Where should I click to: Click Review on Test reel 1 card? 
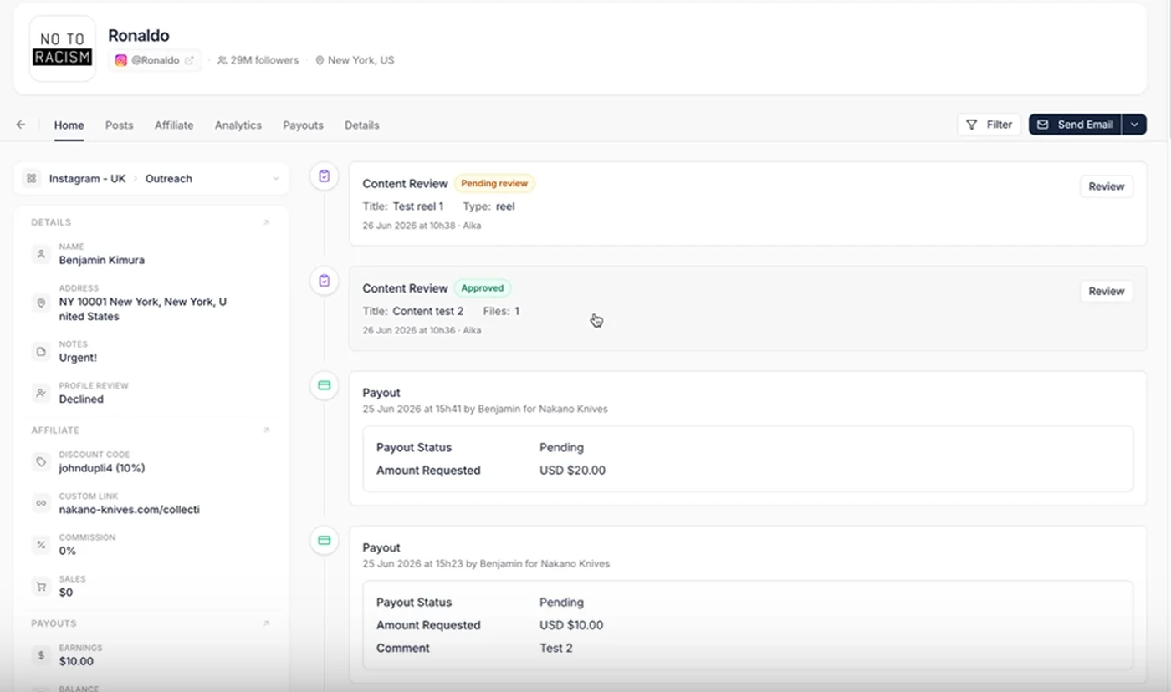click(x=1107, y=186)
